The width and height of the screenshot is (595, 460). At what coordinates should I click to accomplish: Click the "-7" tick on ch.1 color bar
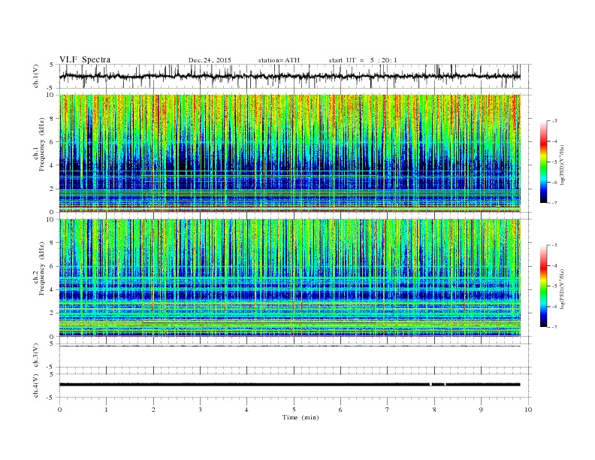[x=554, y=203]
